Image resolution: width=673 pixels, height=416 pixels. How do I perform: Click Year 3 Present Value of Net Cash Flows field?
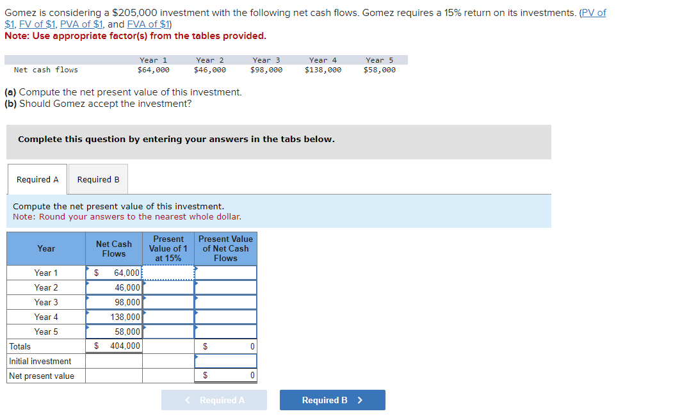click(x=226, y=302)
